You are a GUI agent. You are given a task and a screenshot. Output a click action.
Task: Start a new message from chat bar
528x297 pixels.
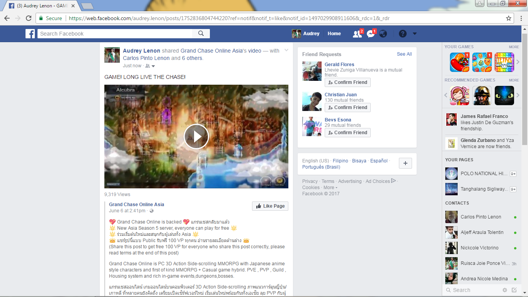(x=514, y=290)
